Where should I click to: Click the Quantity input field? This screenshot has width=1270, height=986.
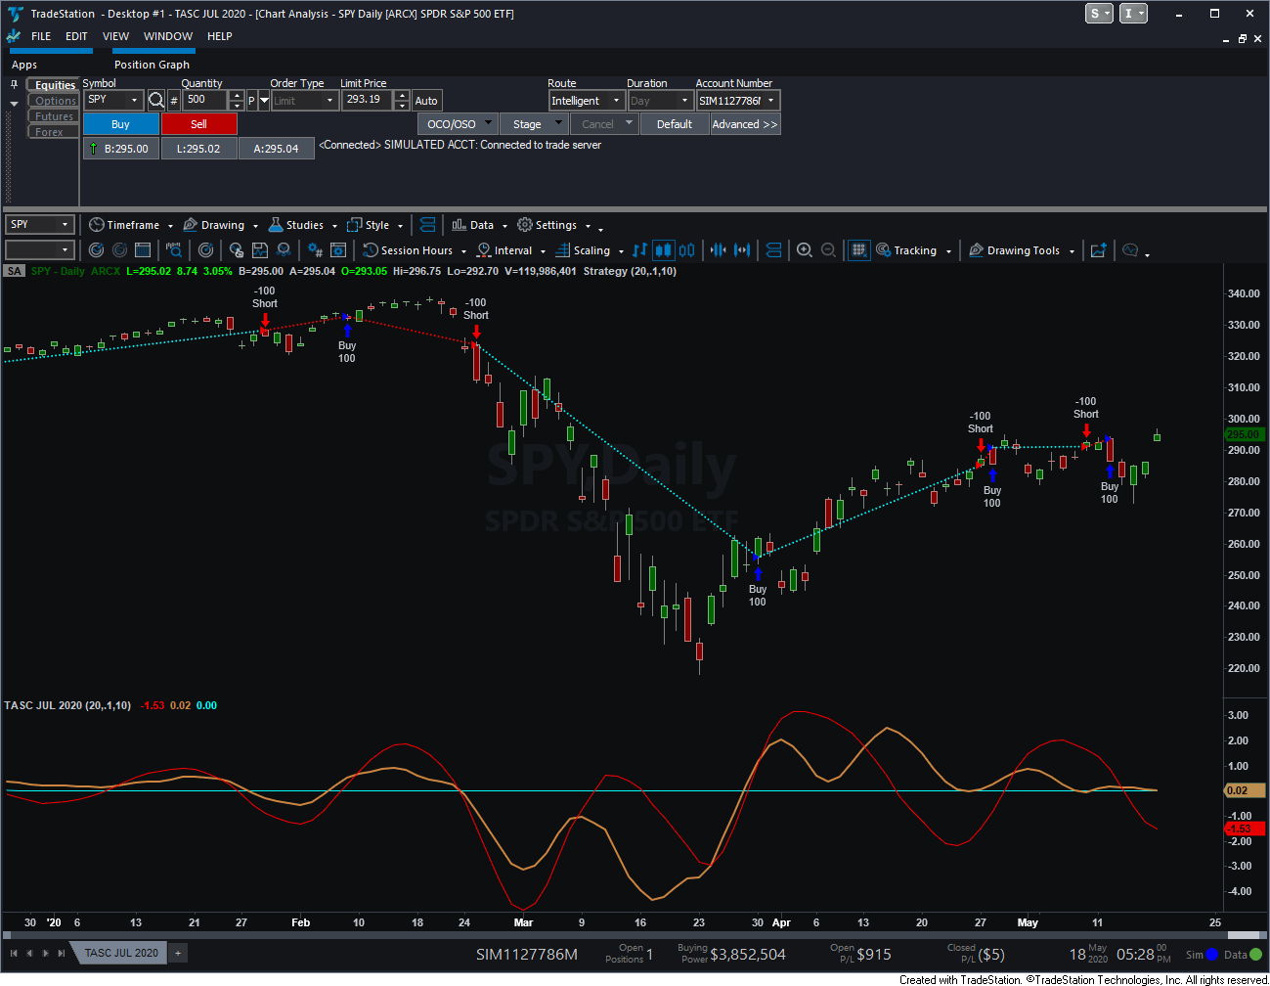[205, 100]
